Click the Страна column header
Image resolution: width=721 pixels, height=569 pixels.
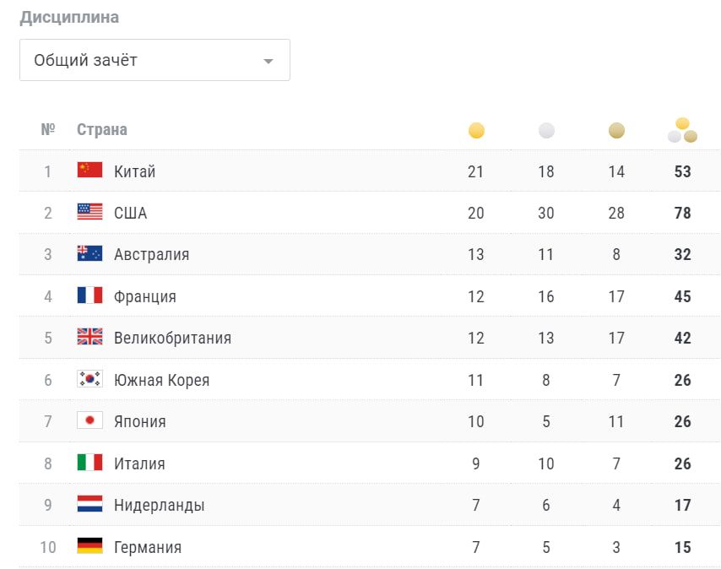pyautogui.click(x=102, y=130)
